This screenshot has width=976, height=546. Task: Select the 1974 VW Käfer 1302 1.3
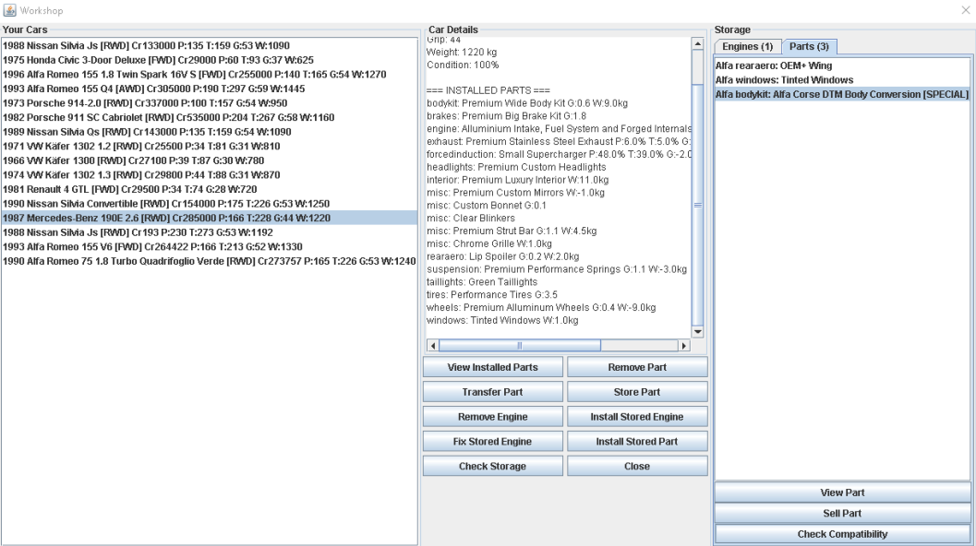(209, 174)
